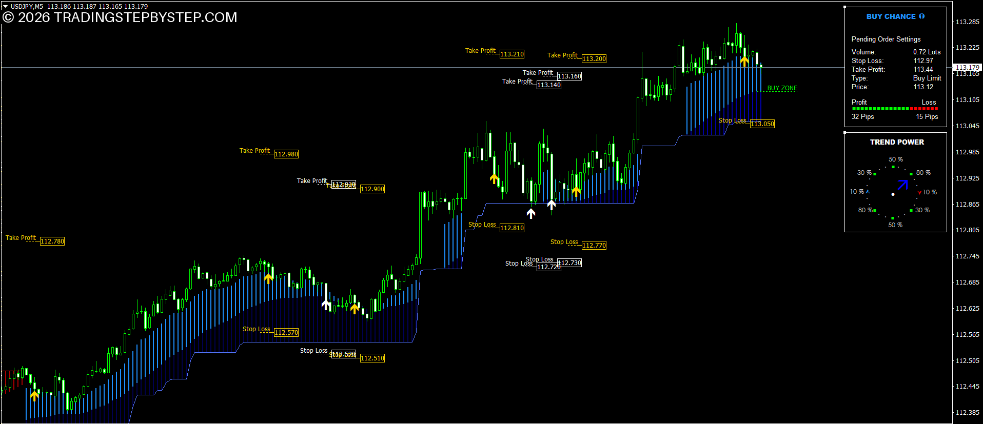
Task: Click the Take Profit 113.160 price box
Action: tap(569, 76)
